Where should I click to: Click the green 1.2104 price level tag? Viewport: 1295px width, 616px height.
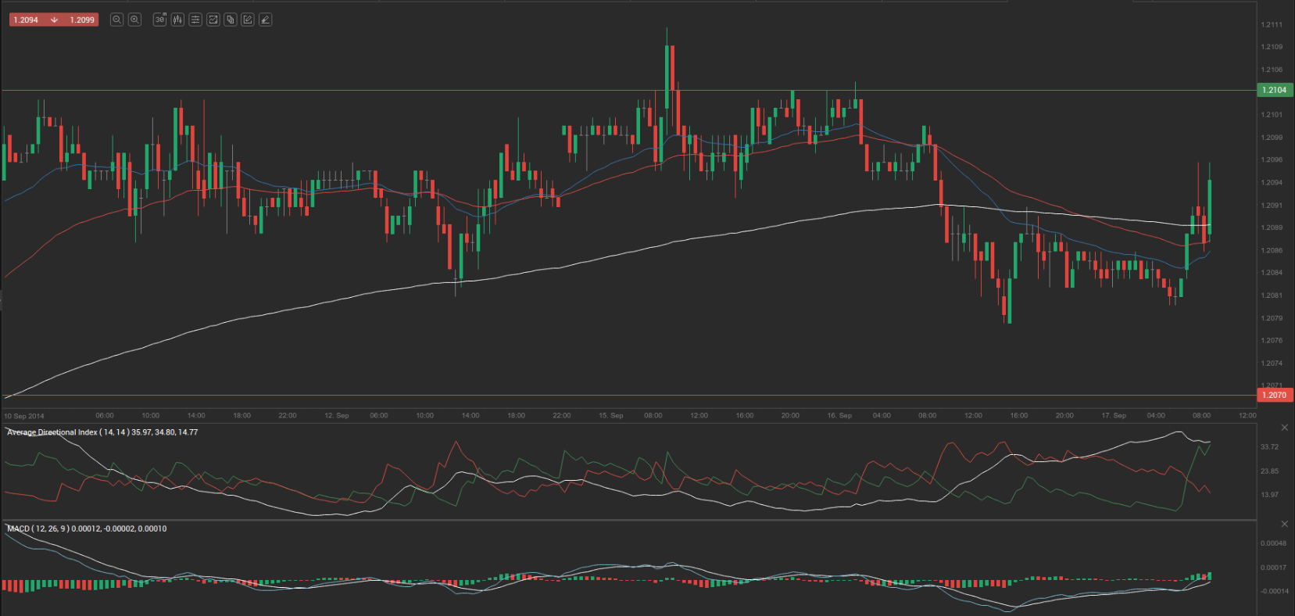pyautogui.click(x=1274, y=90)
